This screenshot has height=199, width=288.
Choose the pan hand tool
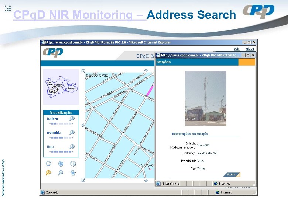[73, 172]
